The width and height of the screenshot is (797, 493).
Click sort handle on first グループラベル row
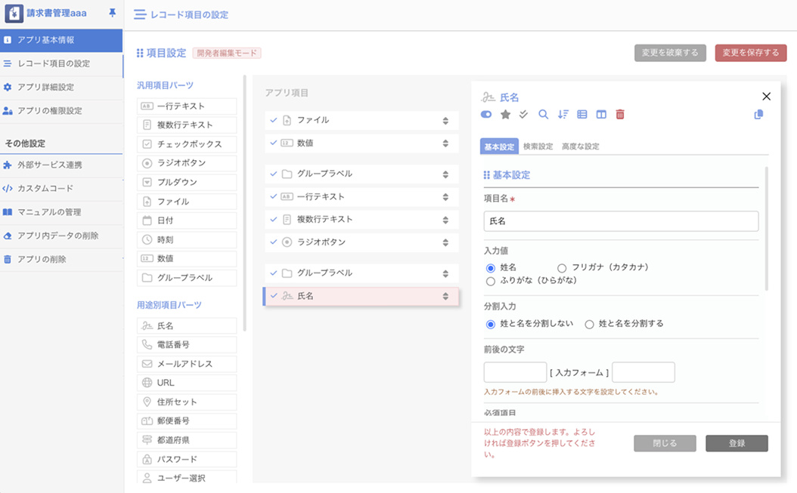click(x=445, y=174)
